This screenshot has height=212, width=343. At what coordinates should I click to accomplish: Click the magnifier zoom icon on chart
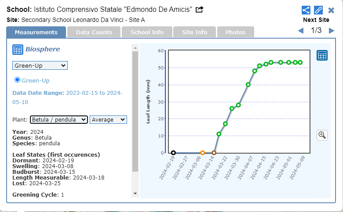[x=322, y=135]
